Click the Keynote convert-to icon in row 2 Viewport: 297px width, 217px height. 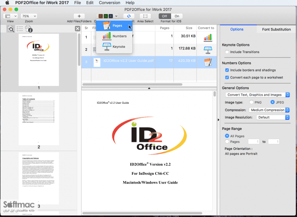(208, 50)
